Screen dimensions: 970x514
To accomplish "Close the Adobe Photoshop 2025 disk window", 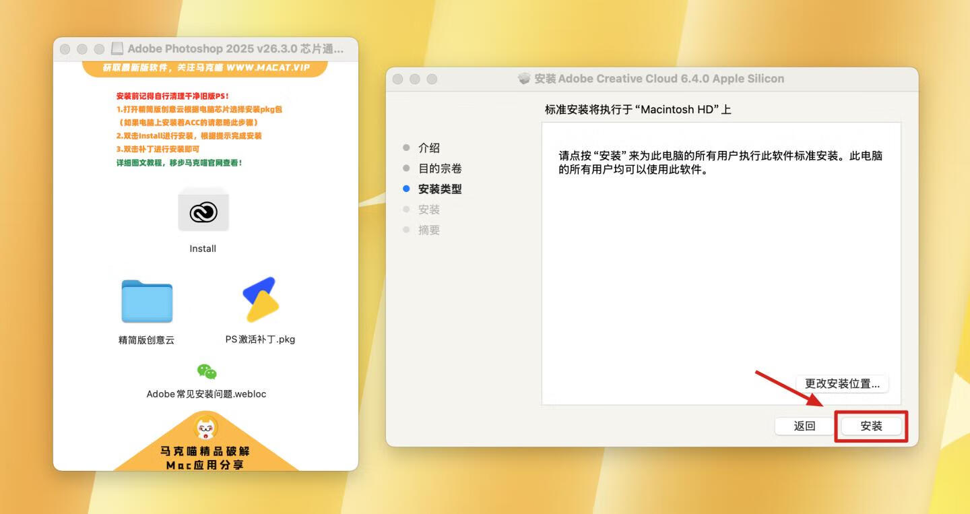I will pyautogui.click(x=65, y=49).
